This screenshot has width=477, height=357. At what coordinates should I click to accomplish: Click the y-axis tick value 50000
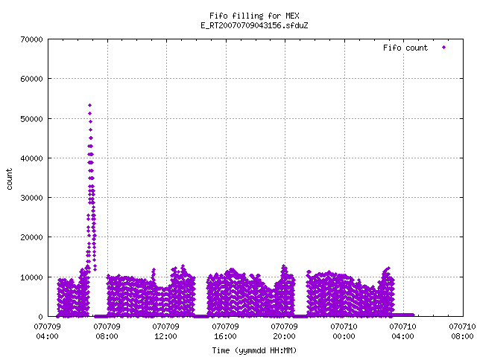pyautogui.click(x=31, y=119)
